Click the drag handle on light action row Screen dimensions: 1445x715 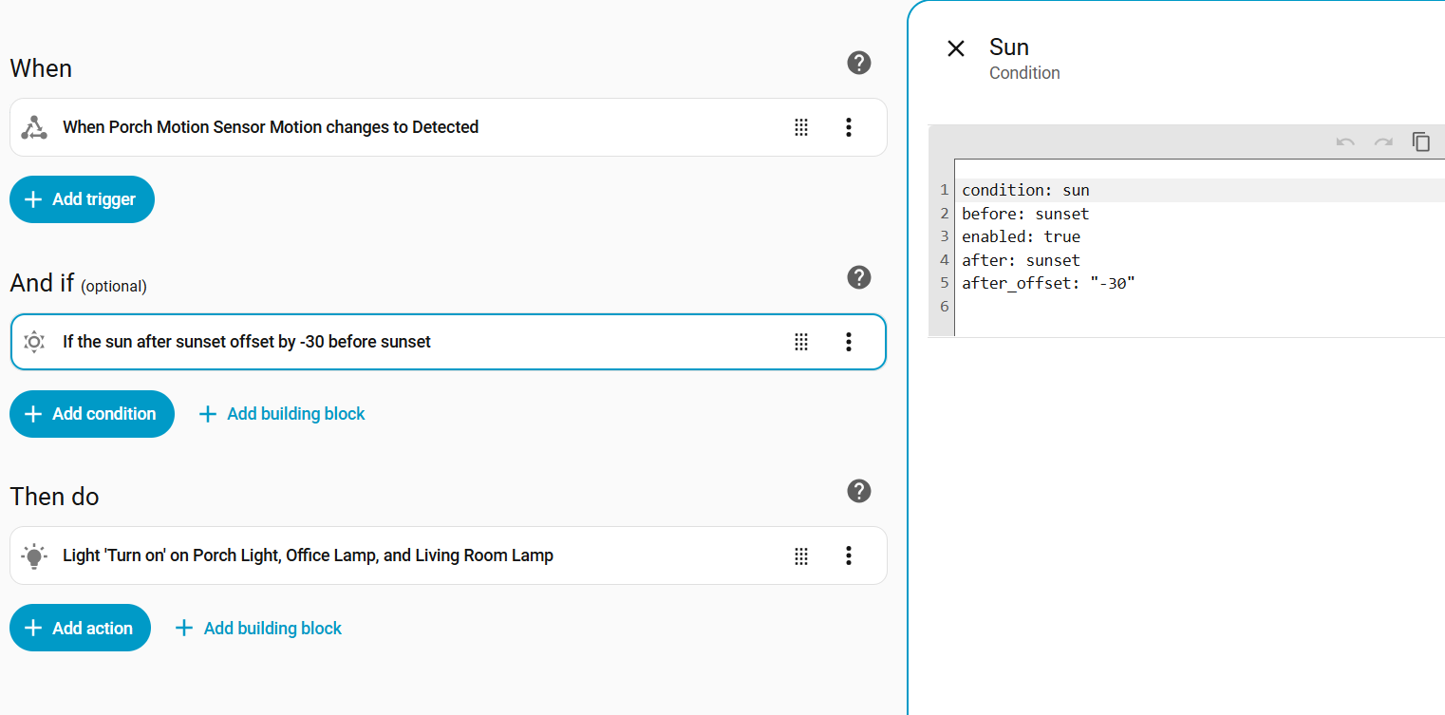point(801,555)
